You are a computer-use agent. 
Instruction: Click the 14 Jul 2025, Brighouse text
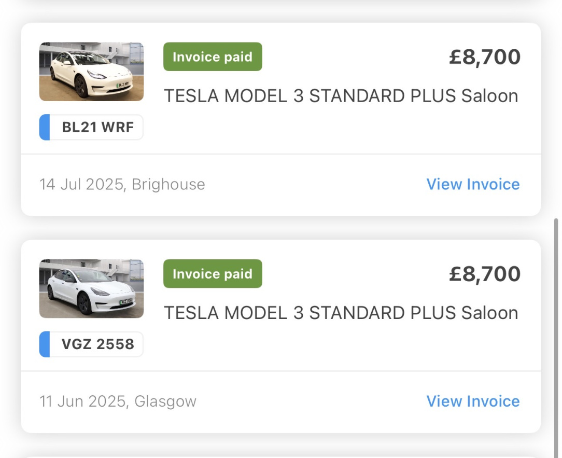[x=122, y=184]
